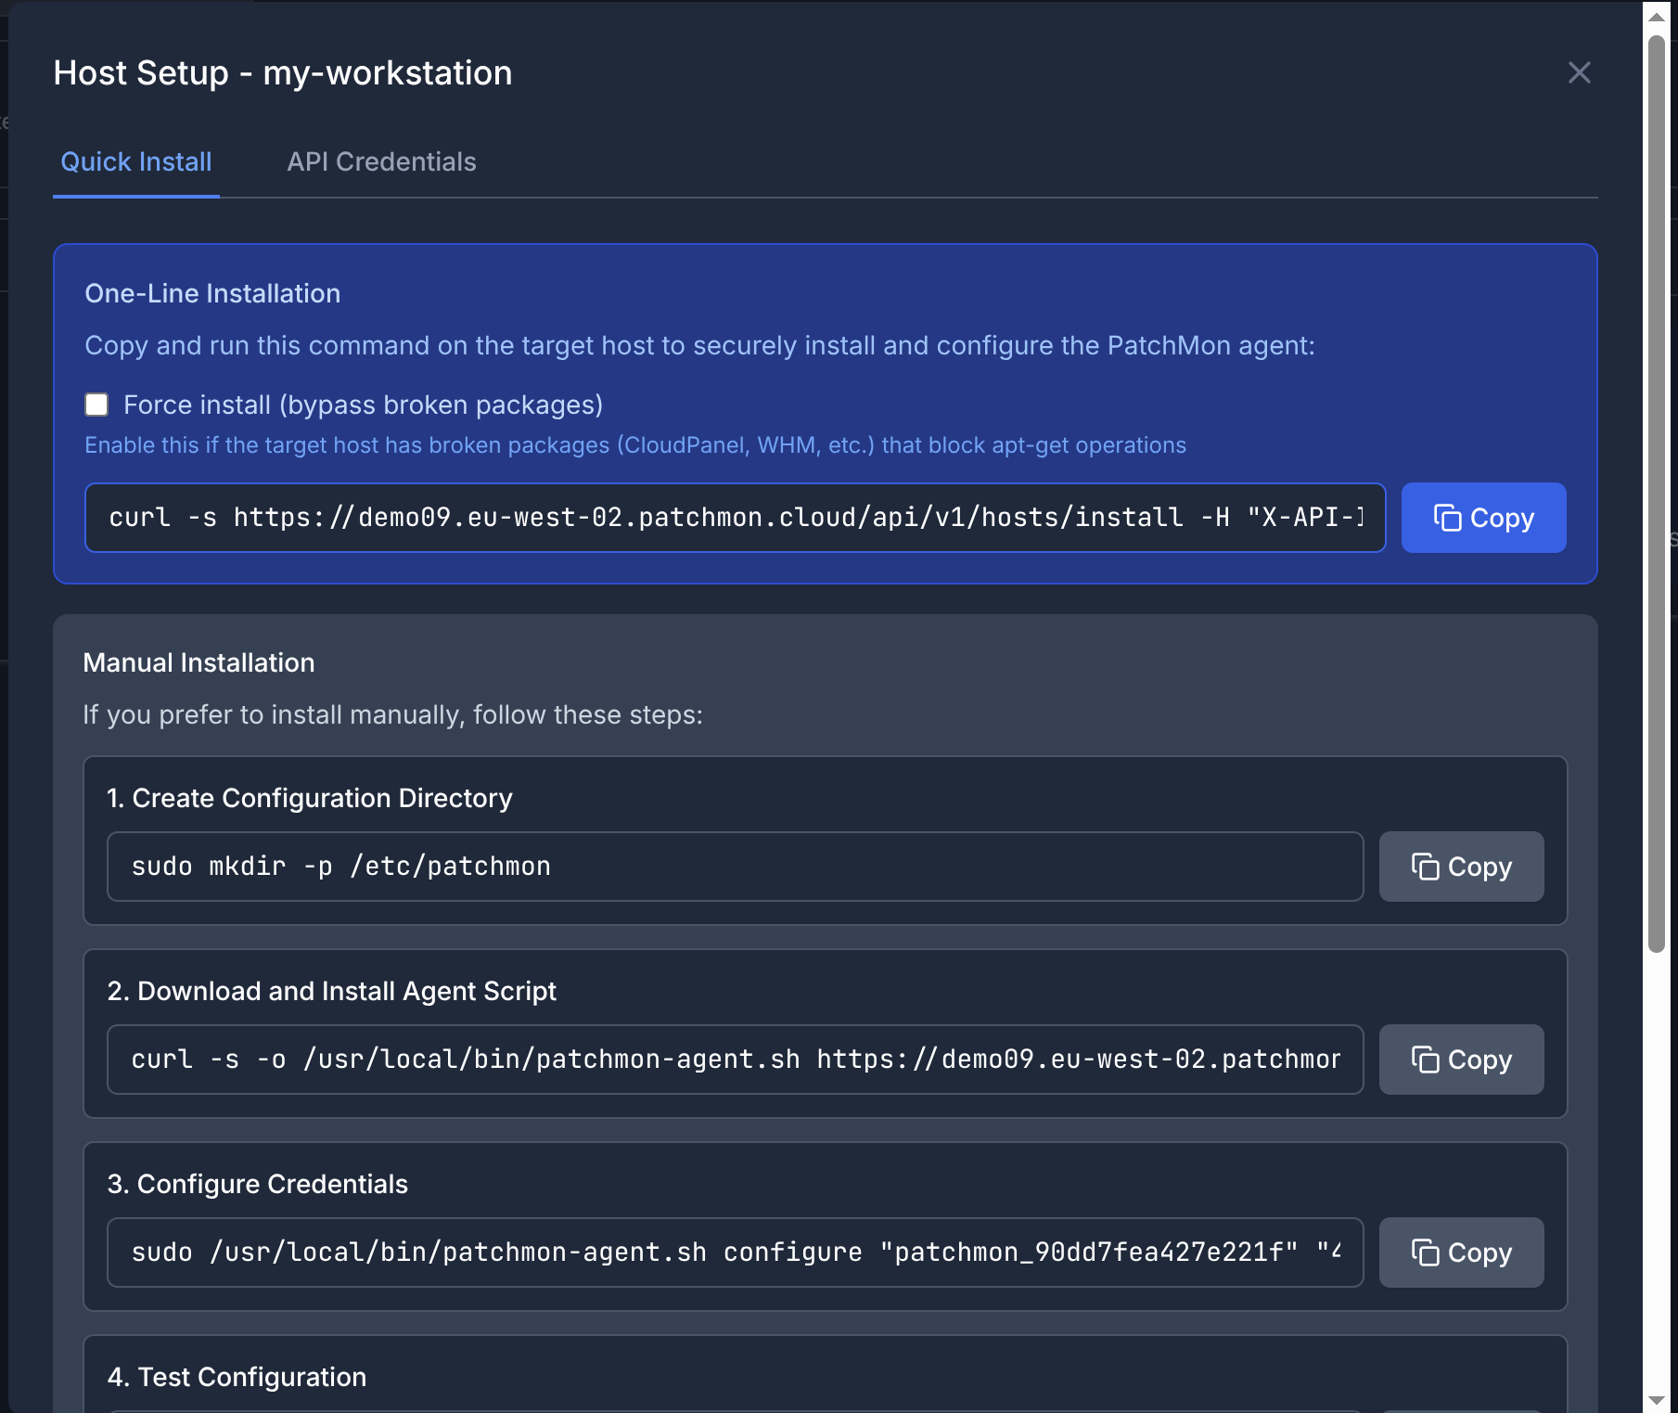This screenshot has width=1678, height=1413.
Task: Copy the sudo mkdir command
Action: (x=1461, y=867)
